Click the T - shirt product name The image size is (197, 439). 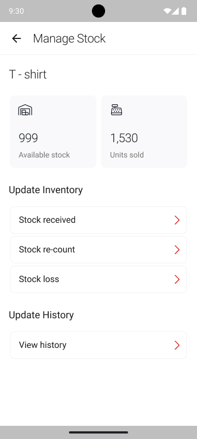click(x=27, y=75)
